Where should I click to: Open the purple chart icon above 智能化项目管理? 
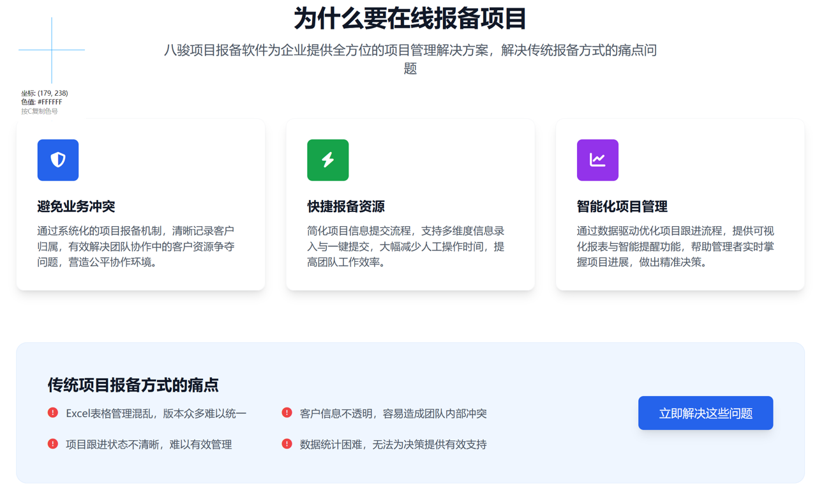pyautogui.click(x=597, y=160)
